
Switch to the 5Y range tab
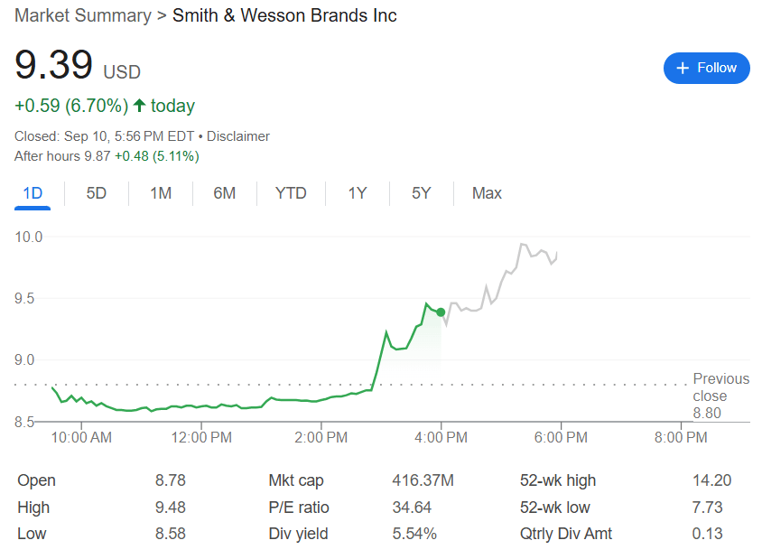pos(422,193)
